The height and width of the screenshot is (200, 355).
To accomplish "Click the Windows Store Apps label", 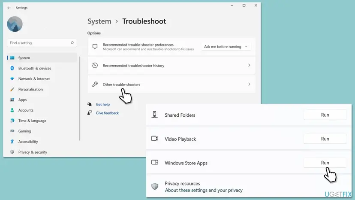I will (186, 163).
